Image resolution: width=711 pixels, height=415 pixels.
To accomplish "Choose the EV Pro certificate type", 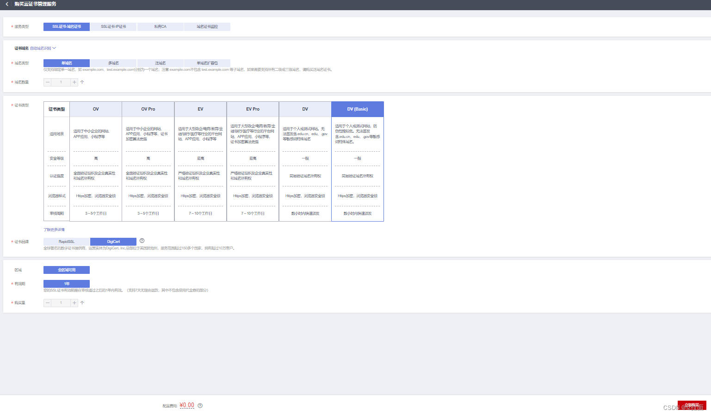I will click(253, 109).
